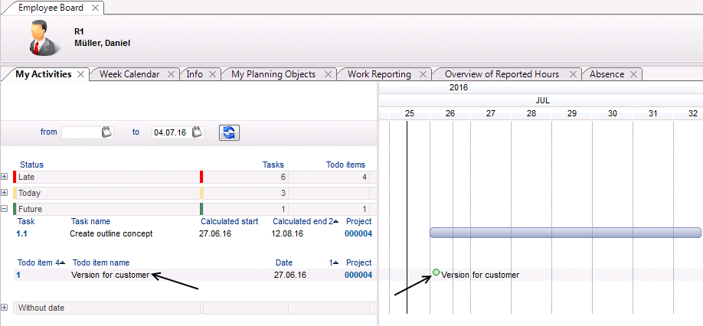Sort by Calculated start column header
703x326 pixels.
click(x=230, y=221)
